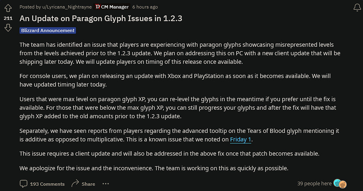Open the 193 Comments section
Screen dimensions: 363x191
[x=47, y=184]
